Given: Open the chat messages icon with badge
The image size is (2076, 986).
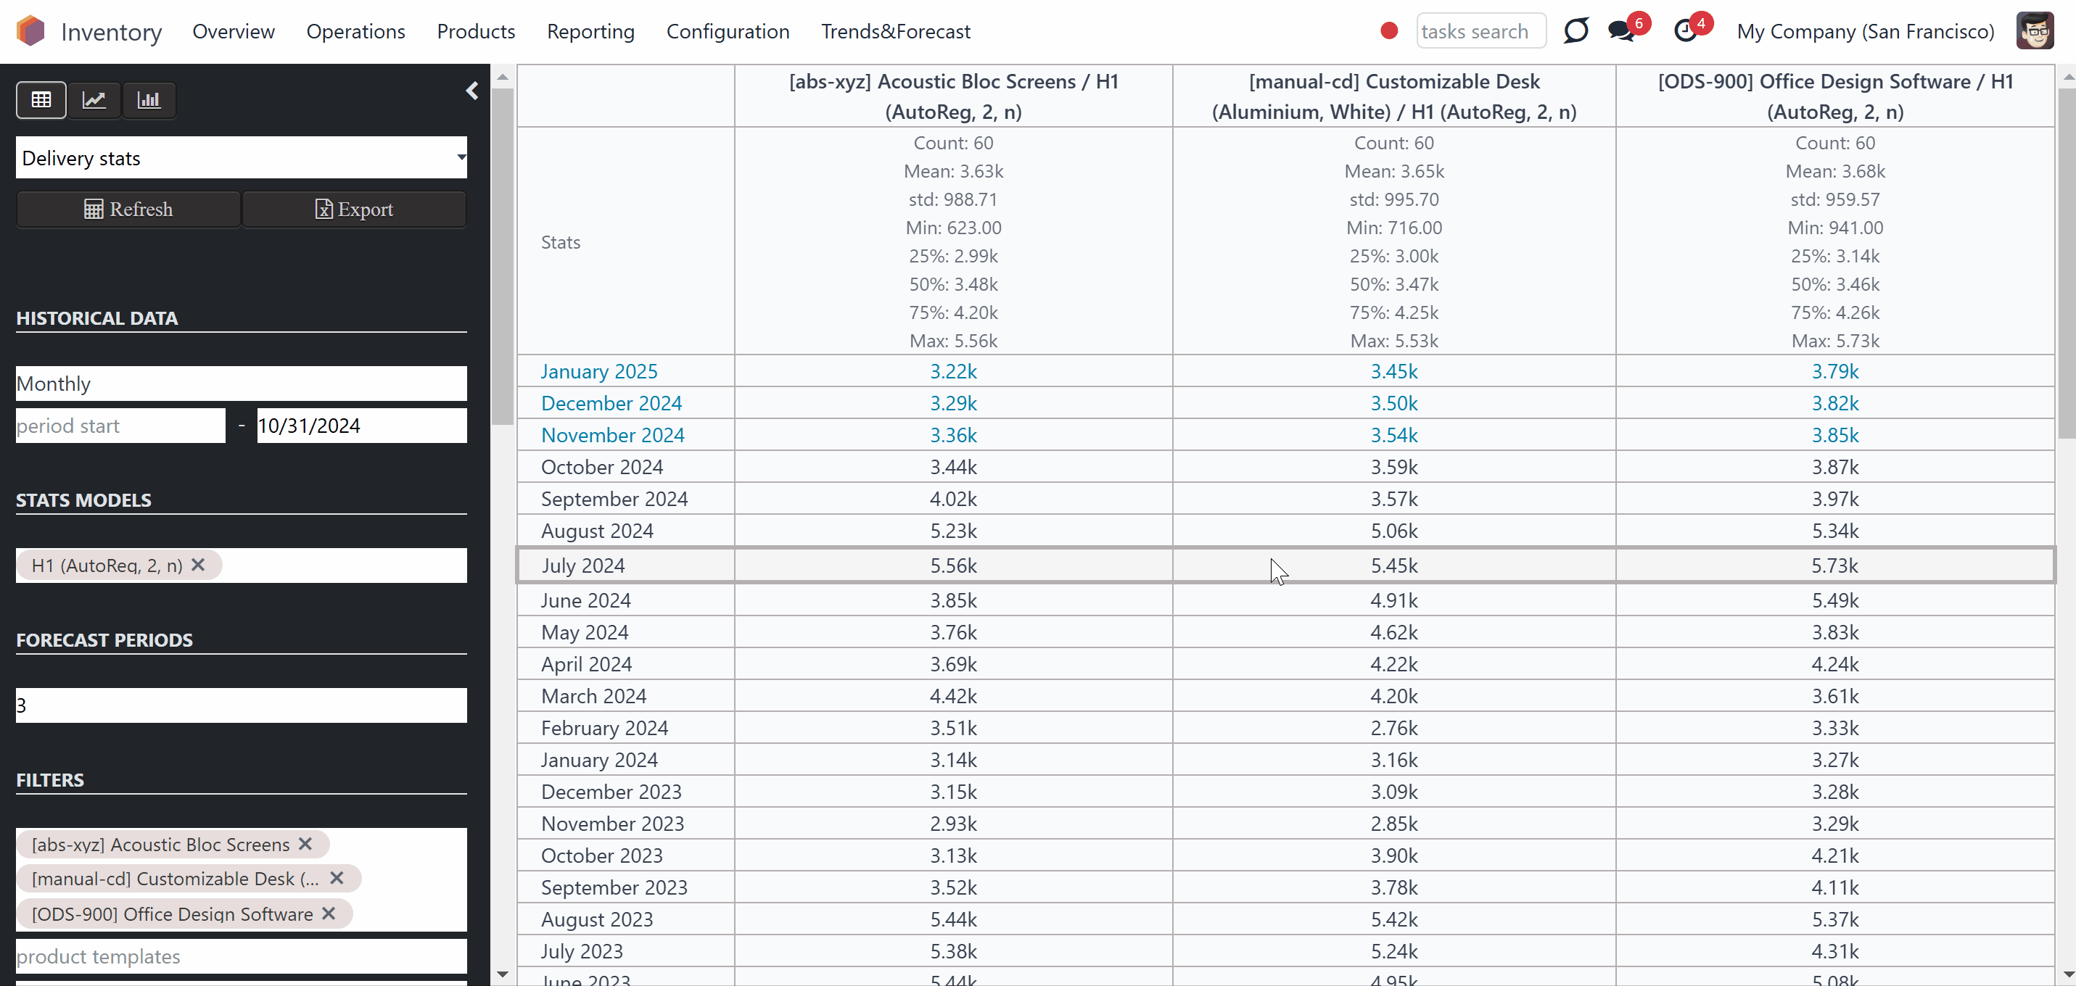Looking at the screenshot, I should click(1621, 31).
